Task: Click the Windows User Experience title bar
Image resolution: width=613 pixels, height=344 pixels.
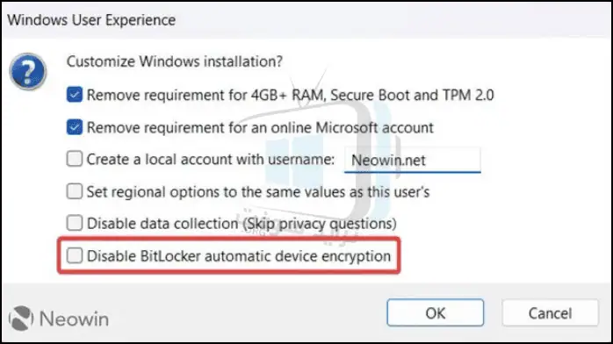Action: click(x=306, y=20)
